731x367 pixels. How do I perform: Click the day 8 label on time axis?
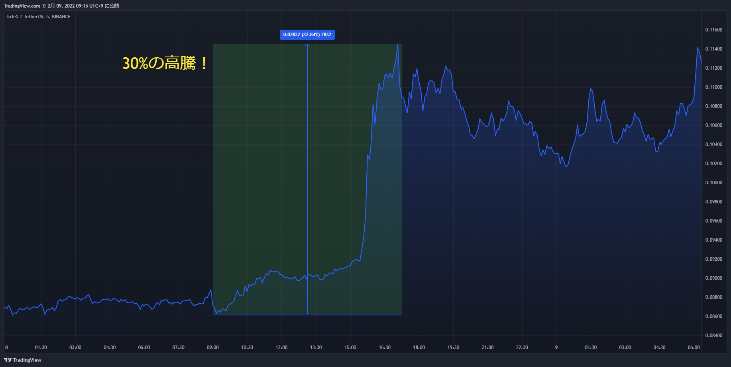pyautogui.click(x=6, y=347)
